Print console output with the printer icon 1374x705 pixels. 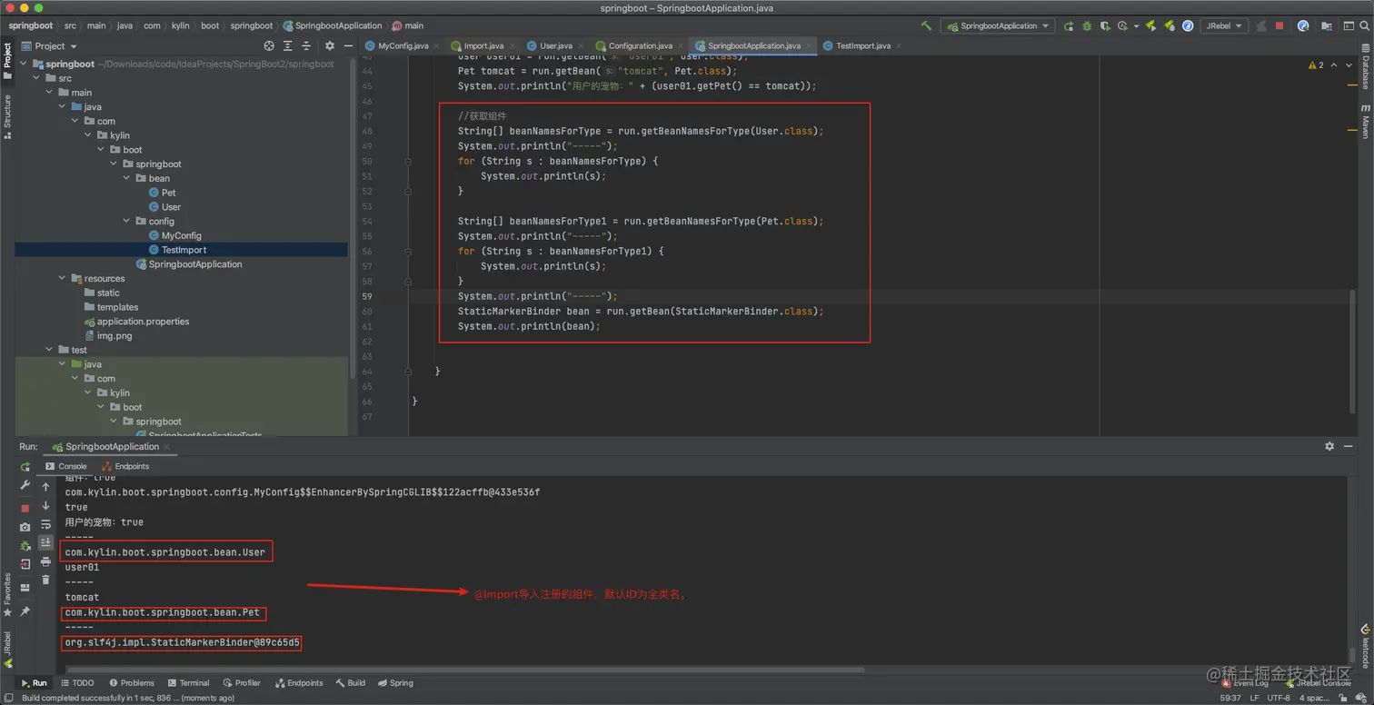click(45, 561)
